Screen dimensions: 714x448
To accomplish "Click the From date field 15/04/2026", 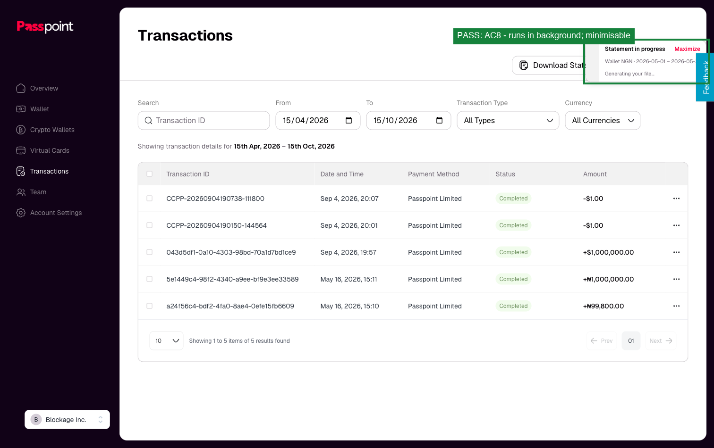I will 318,120.
